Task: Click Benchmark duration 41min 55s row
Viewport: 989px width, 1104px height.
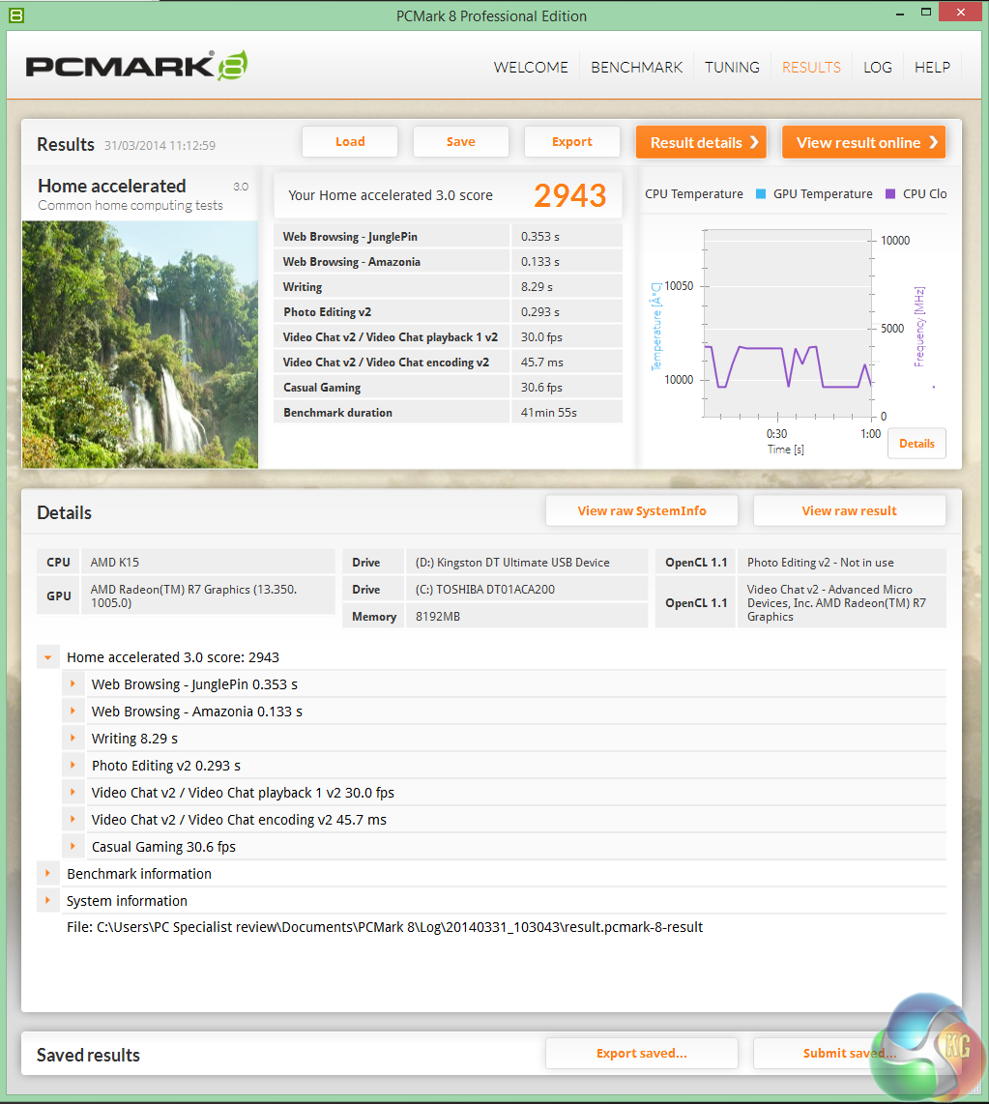Action: click(x=448, y=413)
